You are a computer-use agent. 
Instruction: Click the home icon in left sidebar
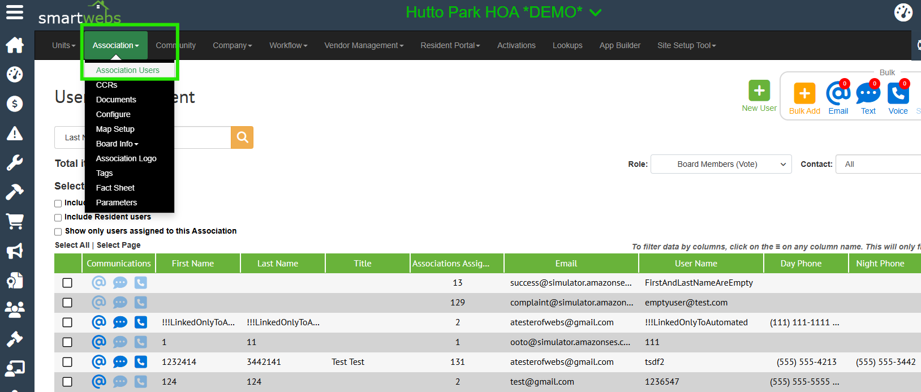tap(15, 45)
